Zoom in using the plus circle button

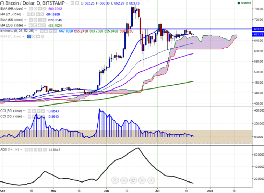tap(142, 180)
